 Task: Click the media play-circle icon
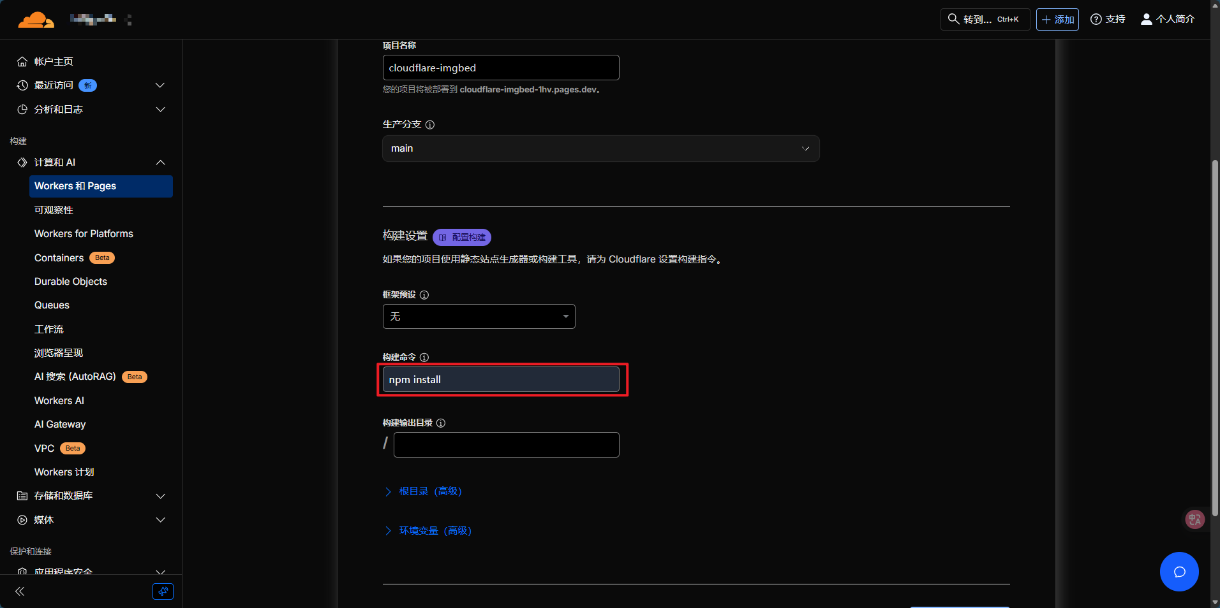[22, 520]
